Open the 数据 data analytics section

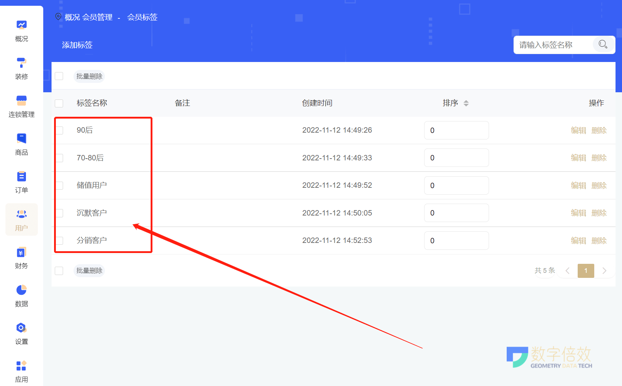(21, 296)
